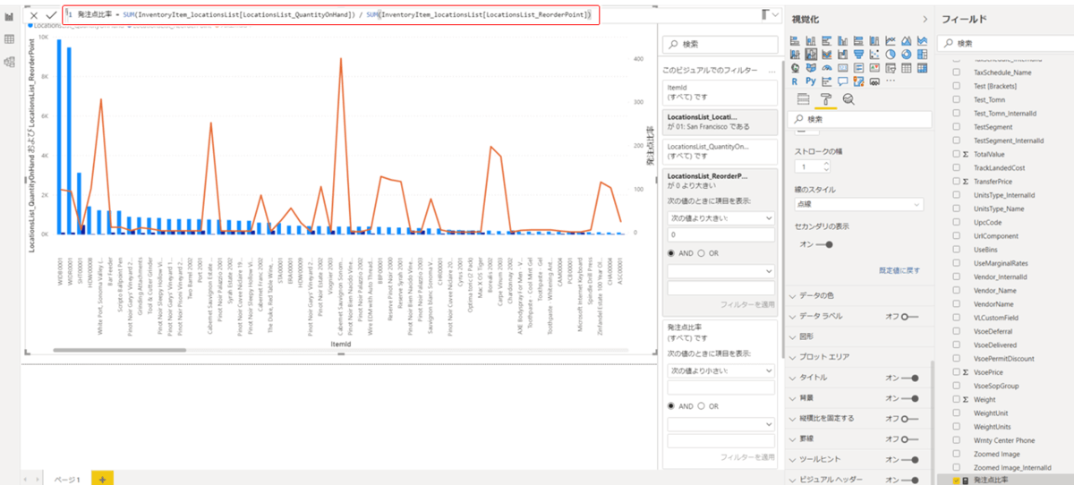Commit the formula with the checkmark icon
Image resolution: width=1074 pixels, height=485 pixels.
coord(51,15)
